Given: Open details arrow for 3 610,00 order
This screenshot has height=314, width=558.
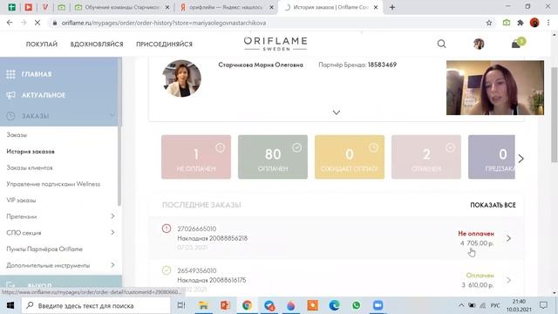Looking at the screenshot, I should pos(508,280).
